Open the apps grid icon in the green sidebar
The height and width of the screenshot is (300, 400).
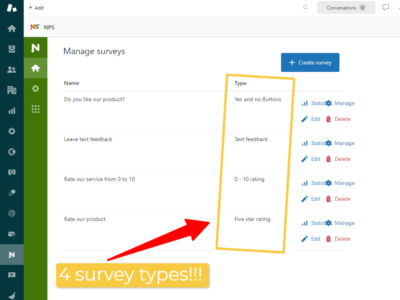pyautogui.click(x=36, y=109)
